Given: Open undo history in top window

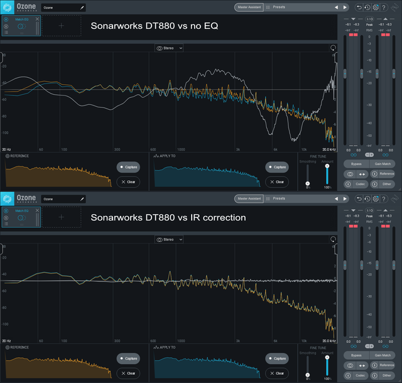Looking at the screenshot, I should point(367,8).
